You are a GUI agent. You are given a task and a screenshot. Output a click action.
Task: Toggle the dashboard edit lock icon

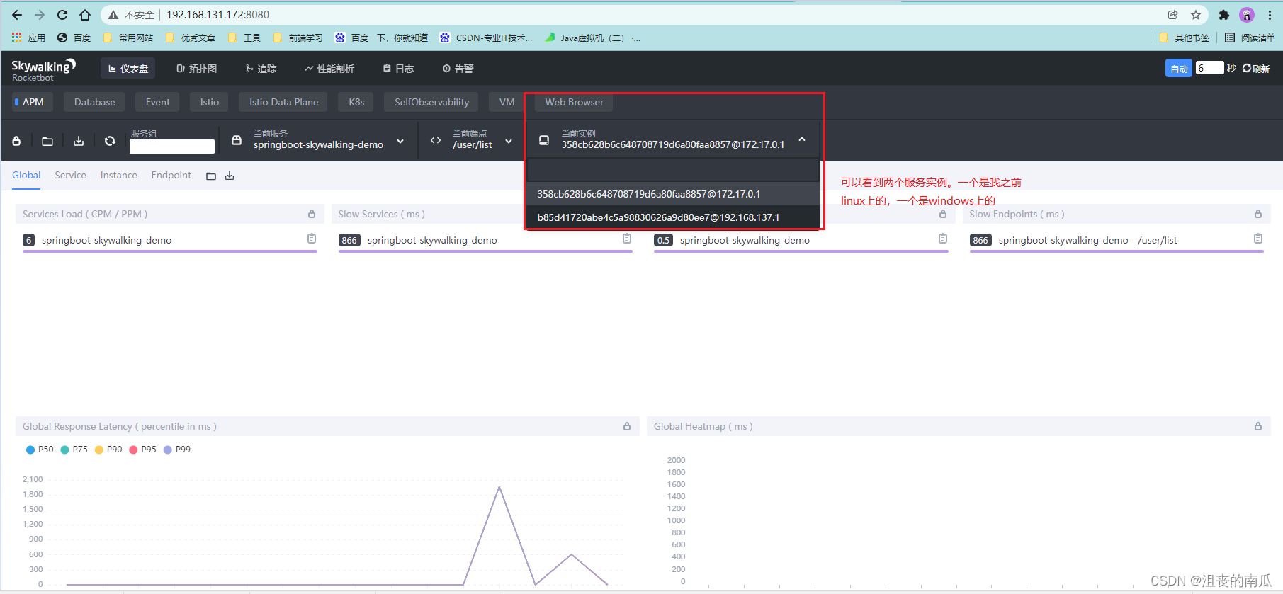16,141
